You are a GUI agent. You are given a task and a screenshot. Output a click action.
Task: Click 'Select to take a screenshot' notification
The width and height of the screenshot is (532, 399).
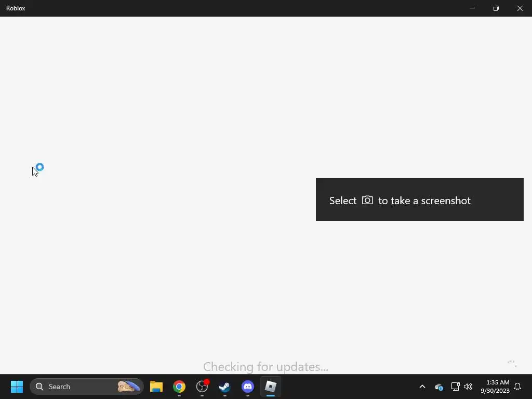tap(420, 199)
